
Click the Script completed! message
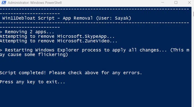(23, 73)
